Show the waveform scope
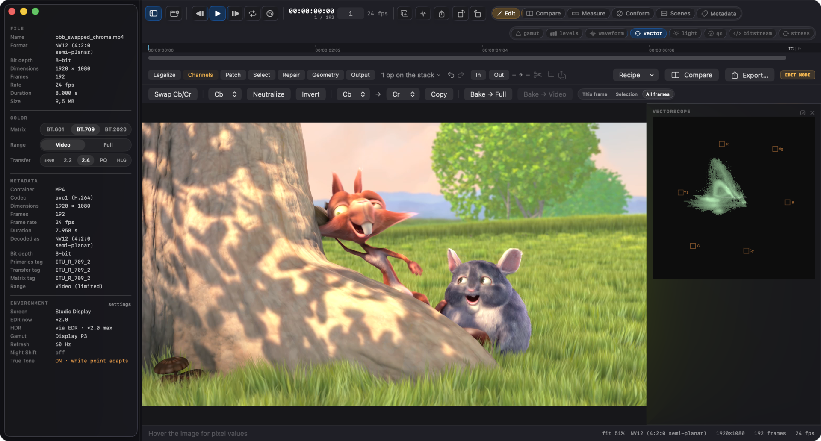Image resolution: width=821 pixels, height=441 pixels. (607, 33)
